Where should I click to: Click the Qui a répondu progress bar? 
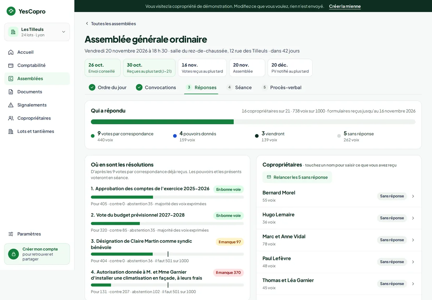(x=253, y=122)
